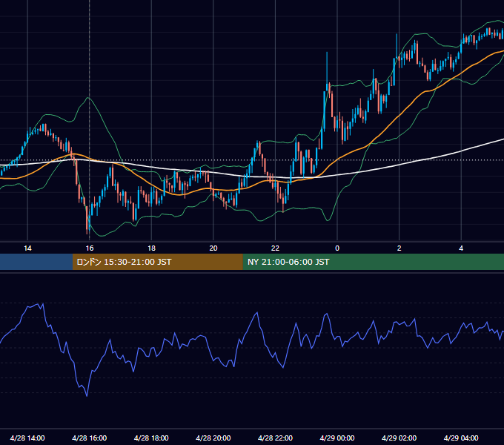Click the 4/28 18:00 time label
The width and height of the screenshot is (504, 445).
pyautogui.click(x=151, y=438)
